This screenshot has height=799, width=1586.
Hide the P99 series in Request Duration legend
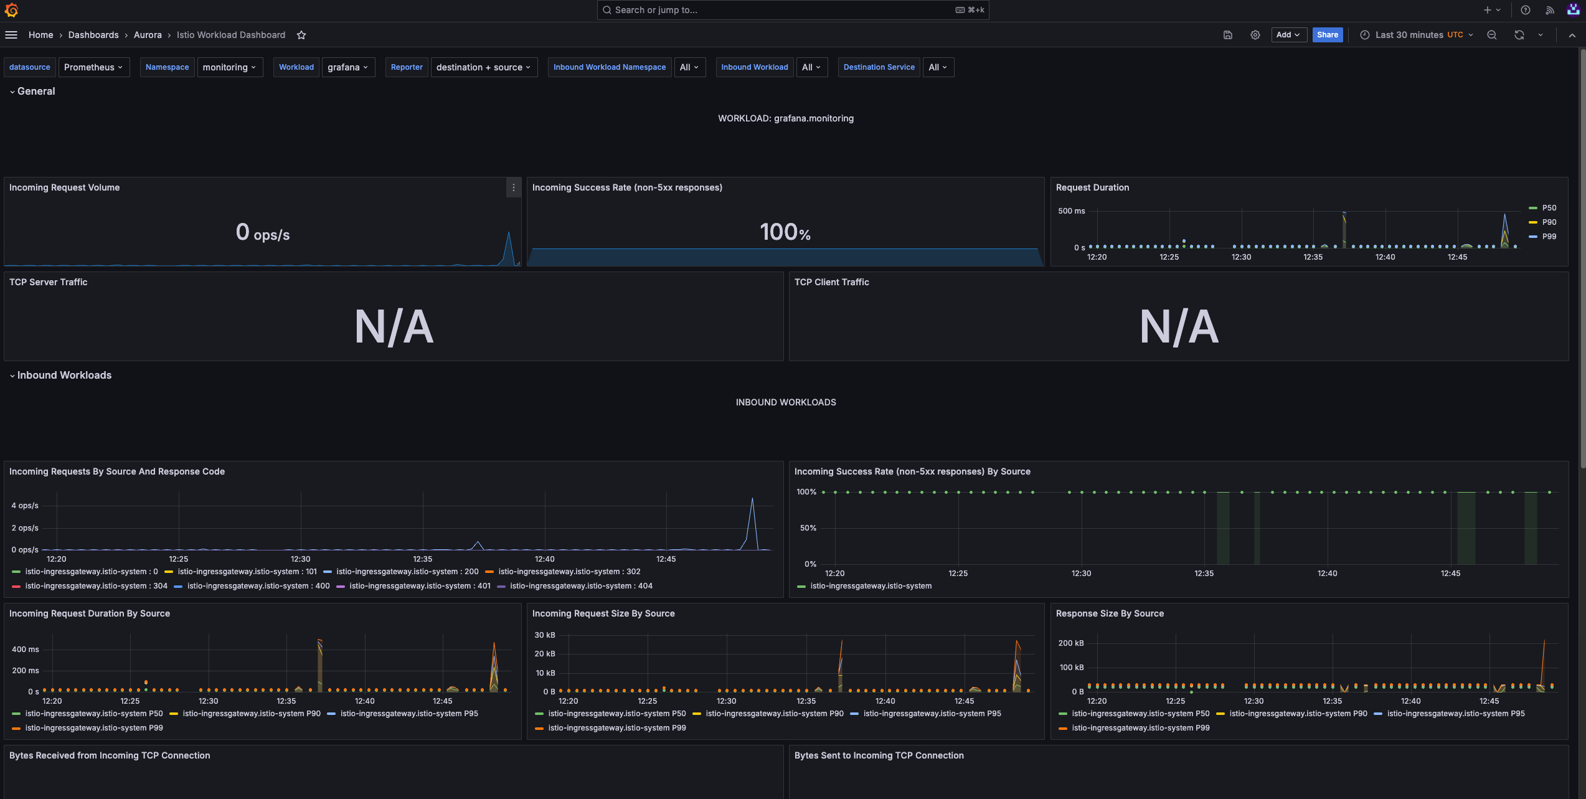click(1549, 236)
